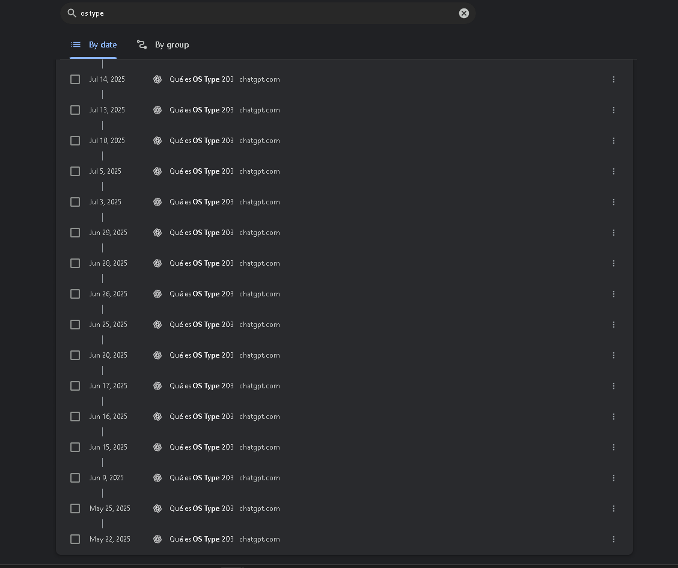Select the Jun 9, 2025 entry checkbox
Screen dimensions: 678x568
[x=75, y=478]
